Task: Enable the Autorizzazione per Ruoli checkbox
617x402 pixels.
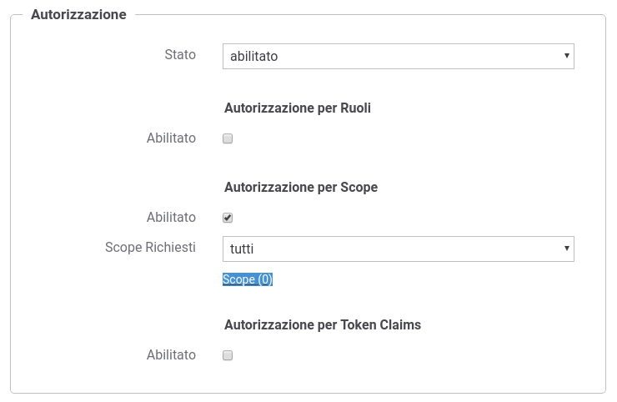Action: tap(228, 138)
